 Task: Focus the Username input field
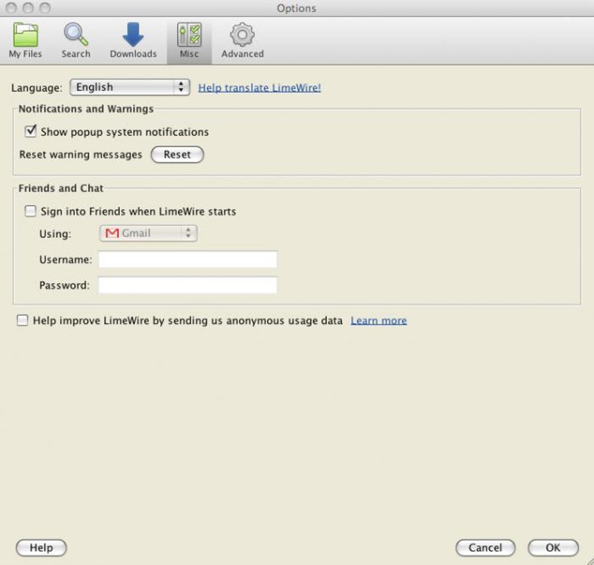(188, 260)
